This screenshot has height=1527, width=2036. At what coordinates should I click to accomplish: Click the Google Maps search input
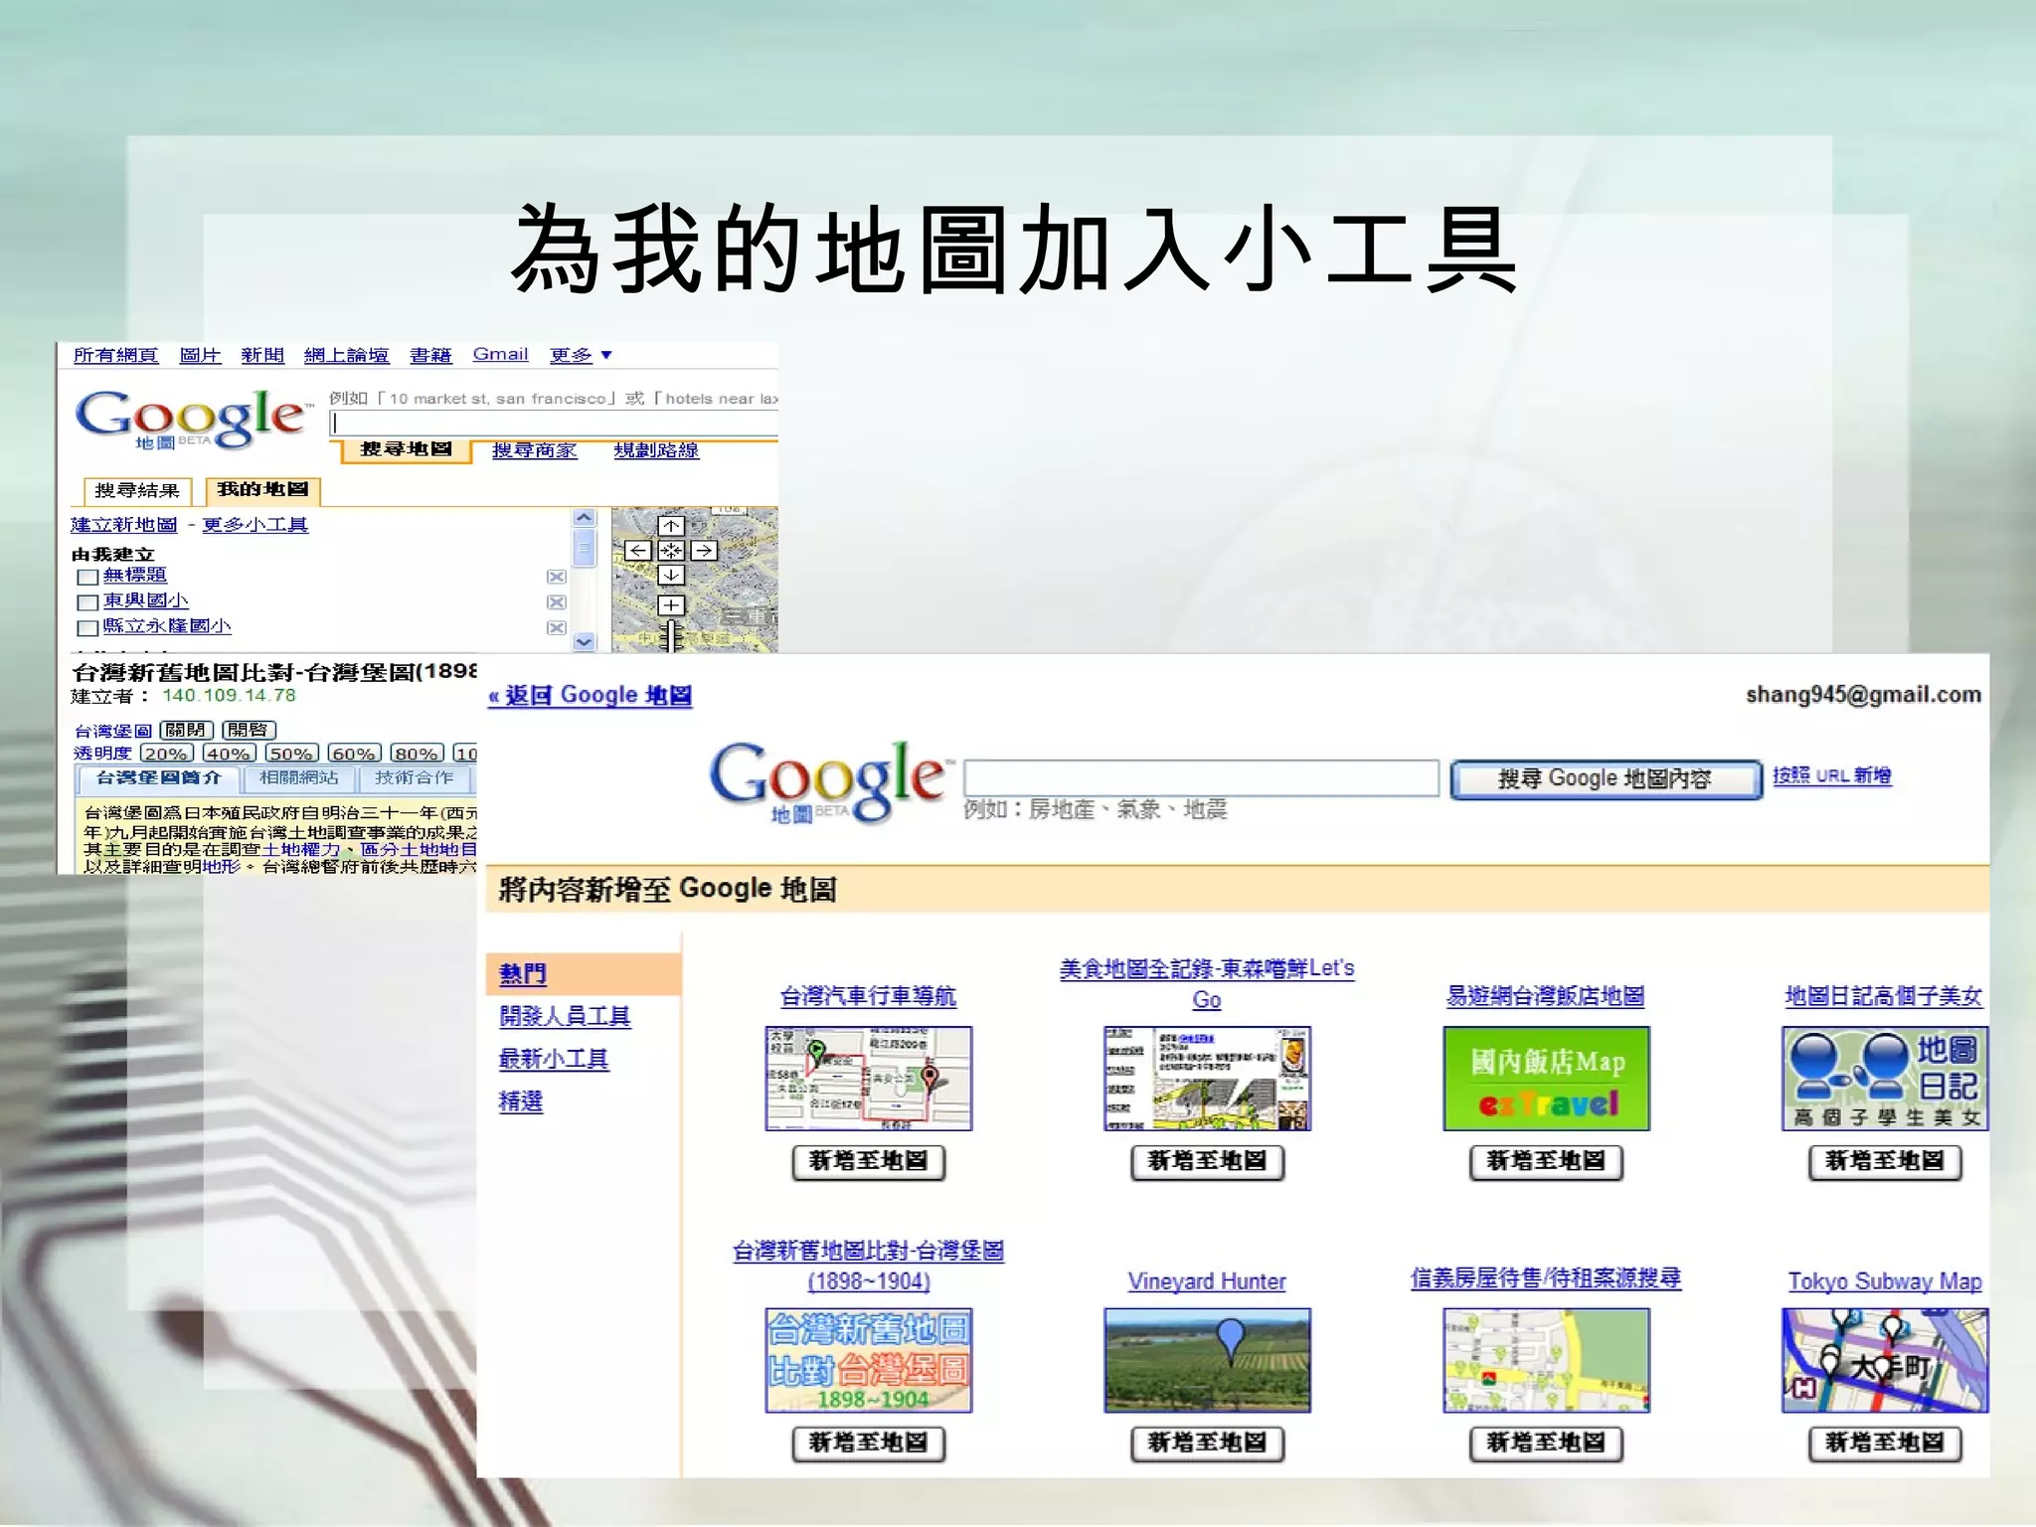(554, 423)
